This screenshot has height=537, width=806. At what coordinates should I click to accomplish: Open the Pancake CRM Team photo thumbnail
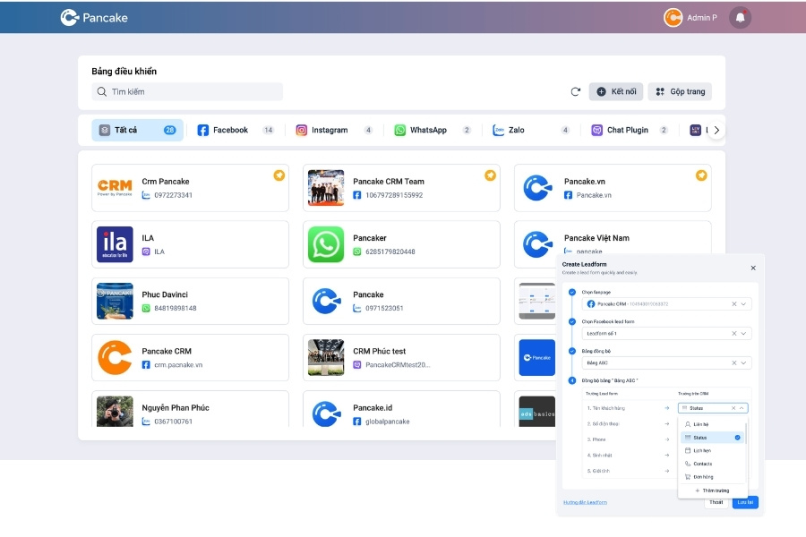[x=326, y=188]
